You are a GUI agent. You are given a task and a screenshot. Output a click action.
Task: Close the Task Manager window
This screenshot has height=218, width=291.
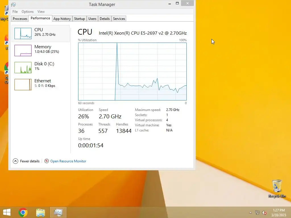(188, 3)
